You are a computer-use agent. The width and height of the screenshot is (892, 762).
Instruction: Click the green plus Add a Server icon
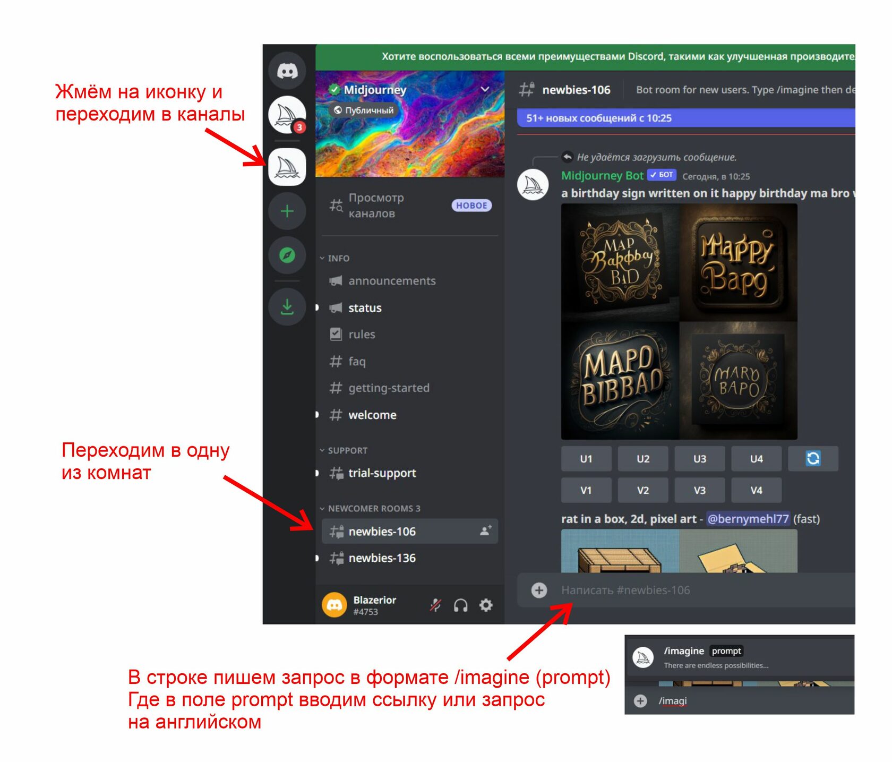coord(287,211)
